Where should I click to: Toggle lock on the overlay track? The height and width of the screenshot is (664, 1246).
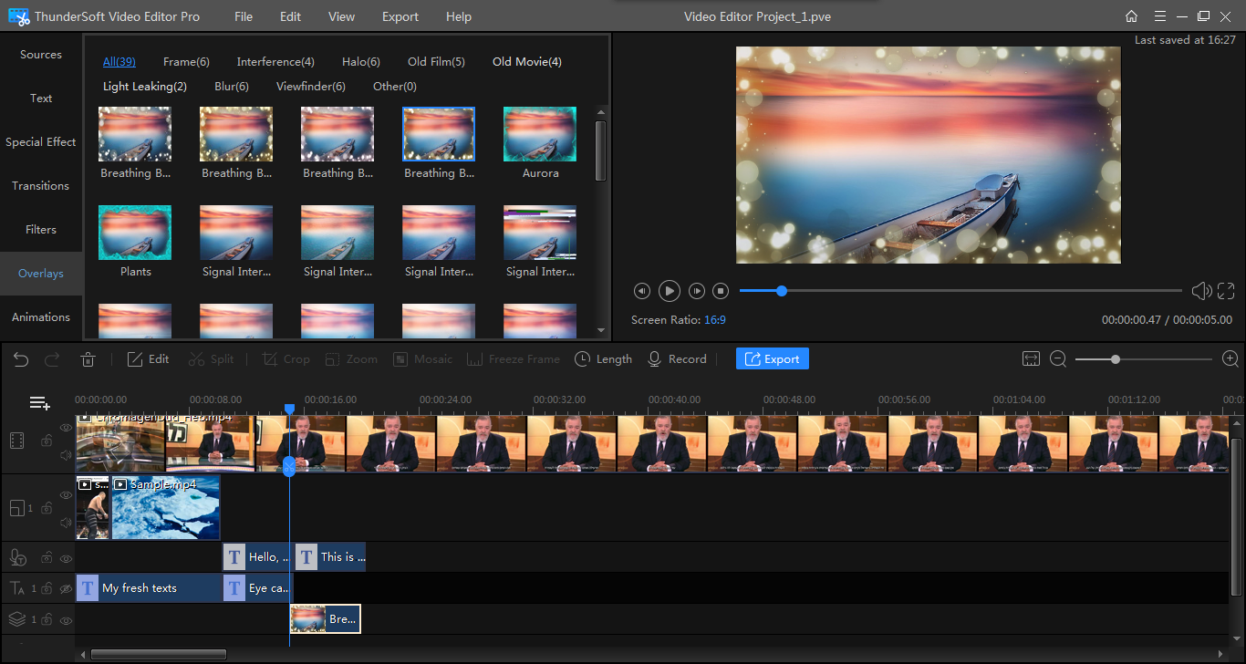coord(46,620)
